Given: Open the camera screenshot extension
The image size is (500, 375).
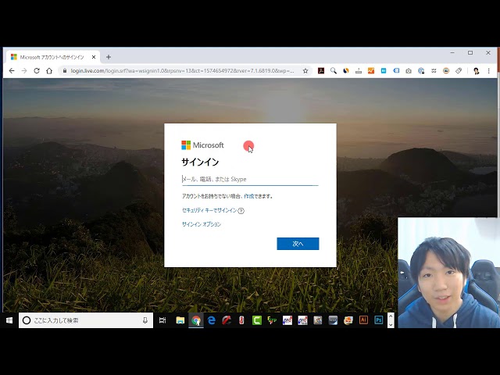Looking at the screenshot, I should click(409, 71).
